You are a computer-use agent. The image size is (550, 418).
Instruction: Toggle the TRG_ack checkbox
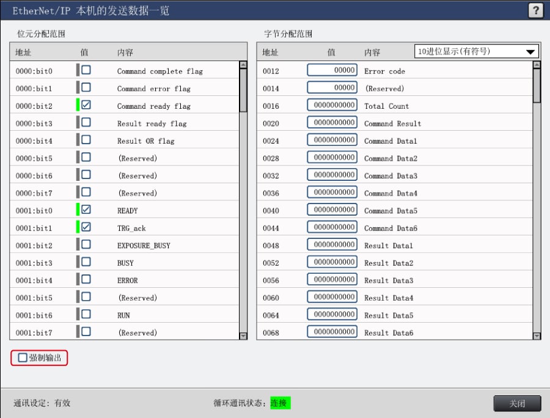tap(86, 227)
